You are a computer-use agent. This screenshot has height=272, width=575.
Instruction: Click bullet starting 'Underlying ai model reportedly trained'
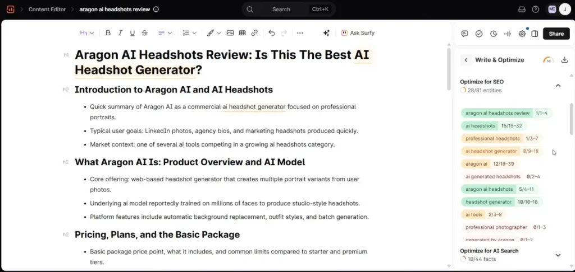(225, 203)
